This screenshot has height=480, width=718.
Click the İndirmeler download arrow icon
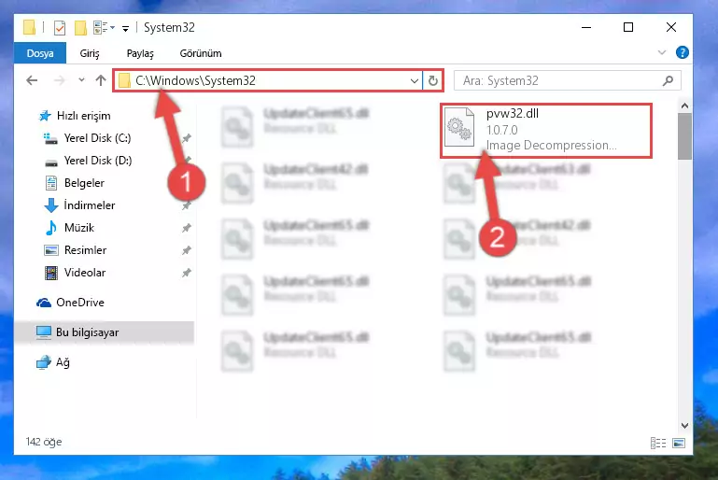51,205
